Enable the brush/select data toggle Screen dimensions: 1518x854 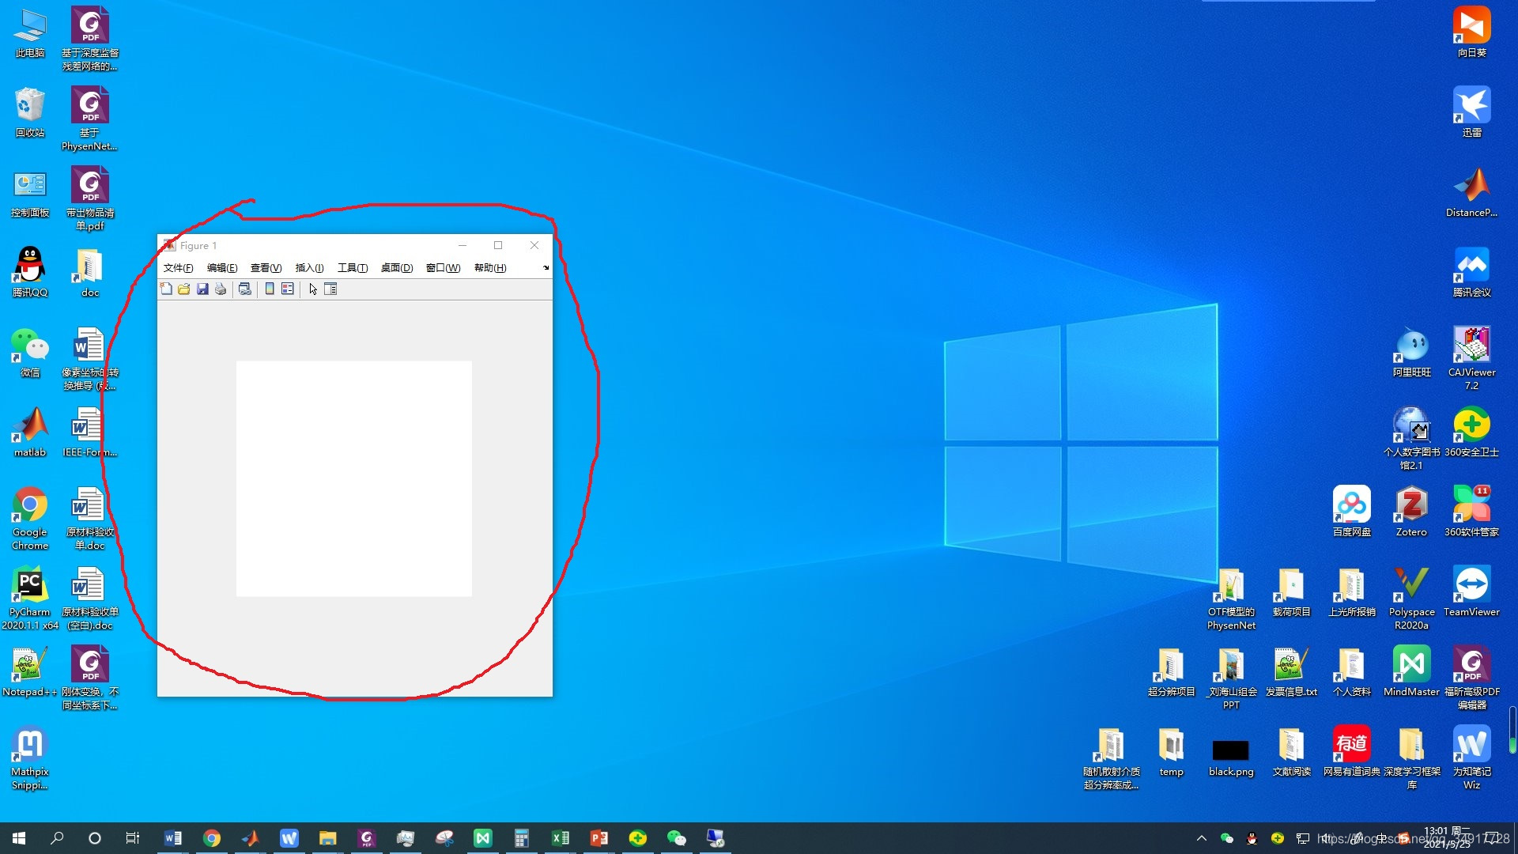coord(312,289)
